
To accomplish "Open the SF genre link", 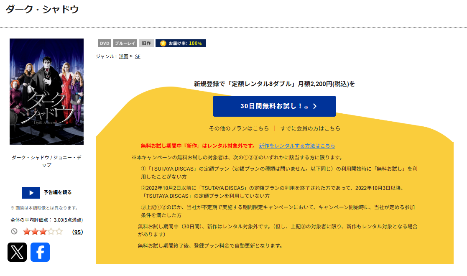I will (138, 56).
